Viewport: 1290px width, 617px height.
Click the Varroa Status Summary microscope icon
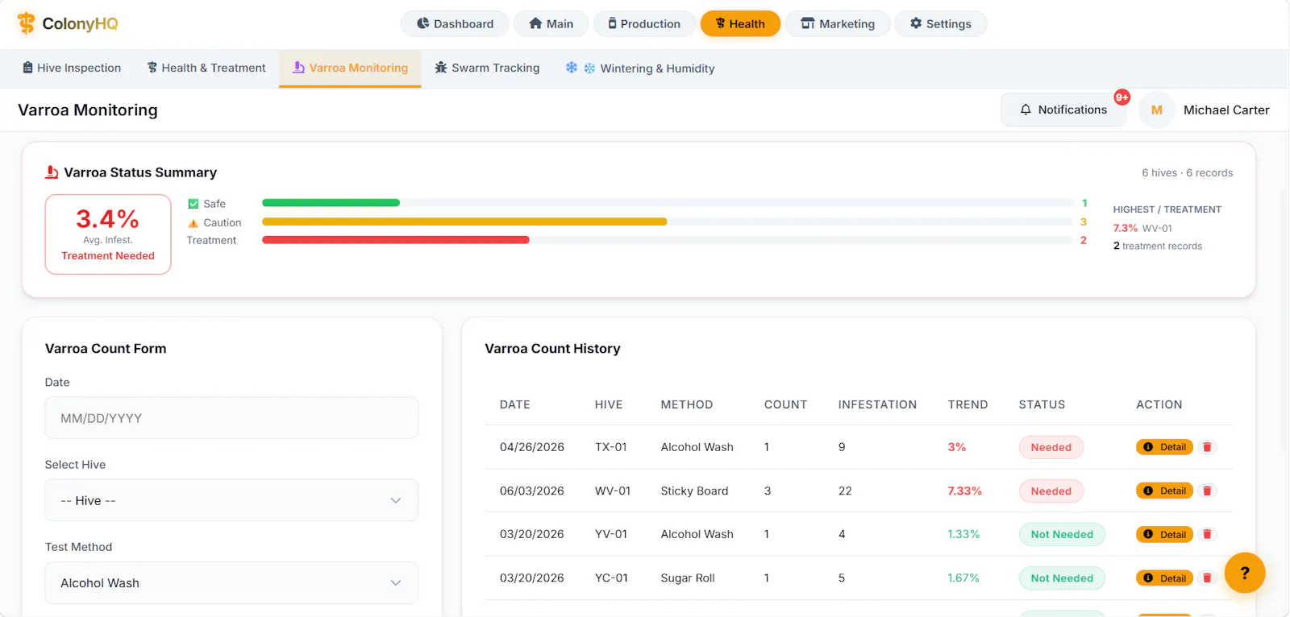52,172
